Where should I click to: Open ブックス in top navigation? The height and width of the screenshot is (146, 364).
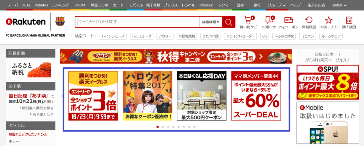[x=171, y=5]
